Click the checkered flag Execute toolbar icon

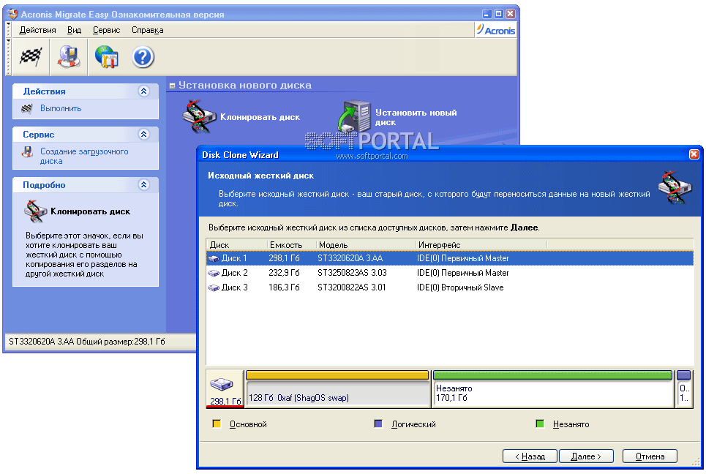pyautogui.click(x=31, y=57)
